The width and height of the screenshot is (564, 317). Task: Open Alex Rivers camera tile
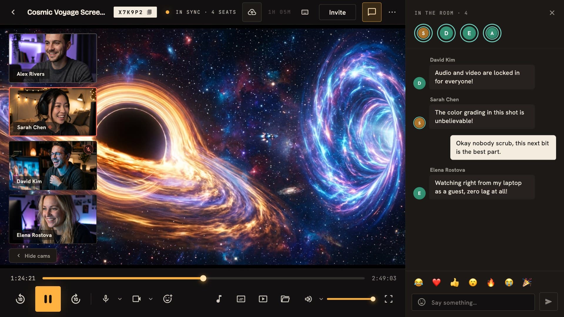pyautogui.click(x=53, y=58)
